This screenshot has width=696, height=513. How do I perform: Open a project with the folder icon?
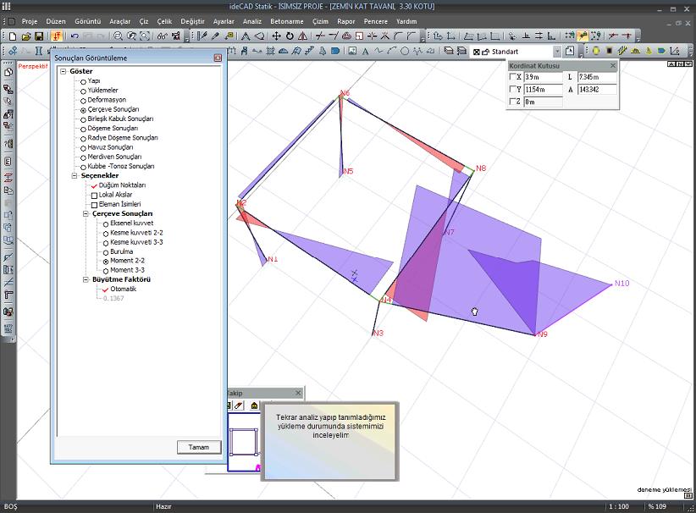click(x=25, y=36)
